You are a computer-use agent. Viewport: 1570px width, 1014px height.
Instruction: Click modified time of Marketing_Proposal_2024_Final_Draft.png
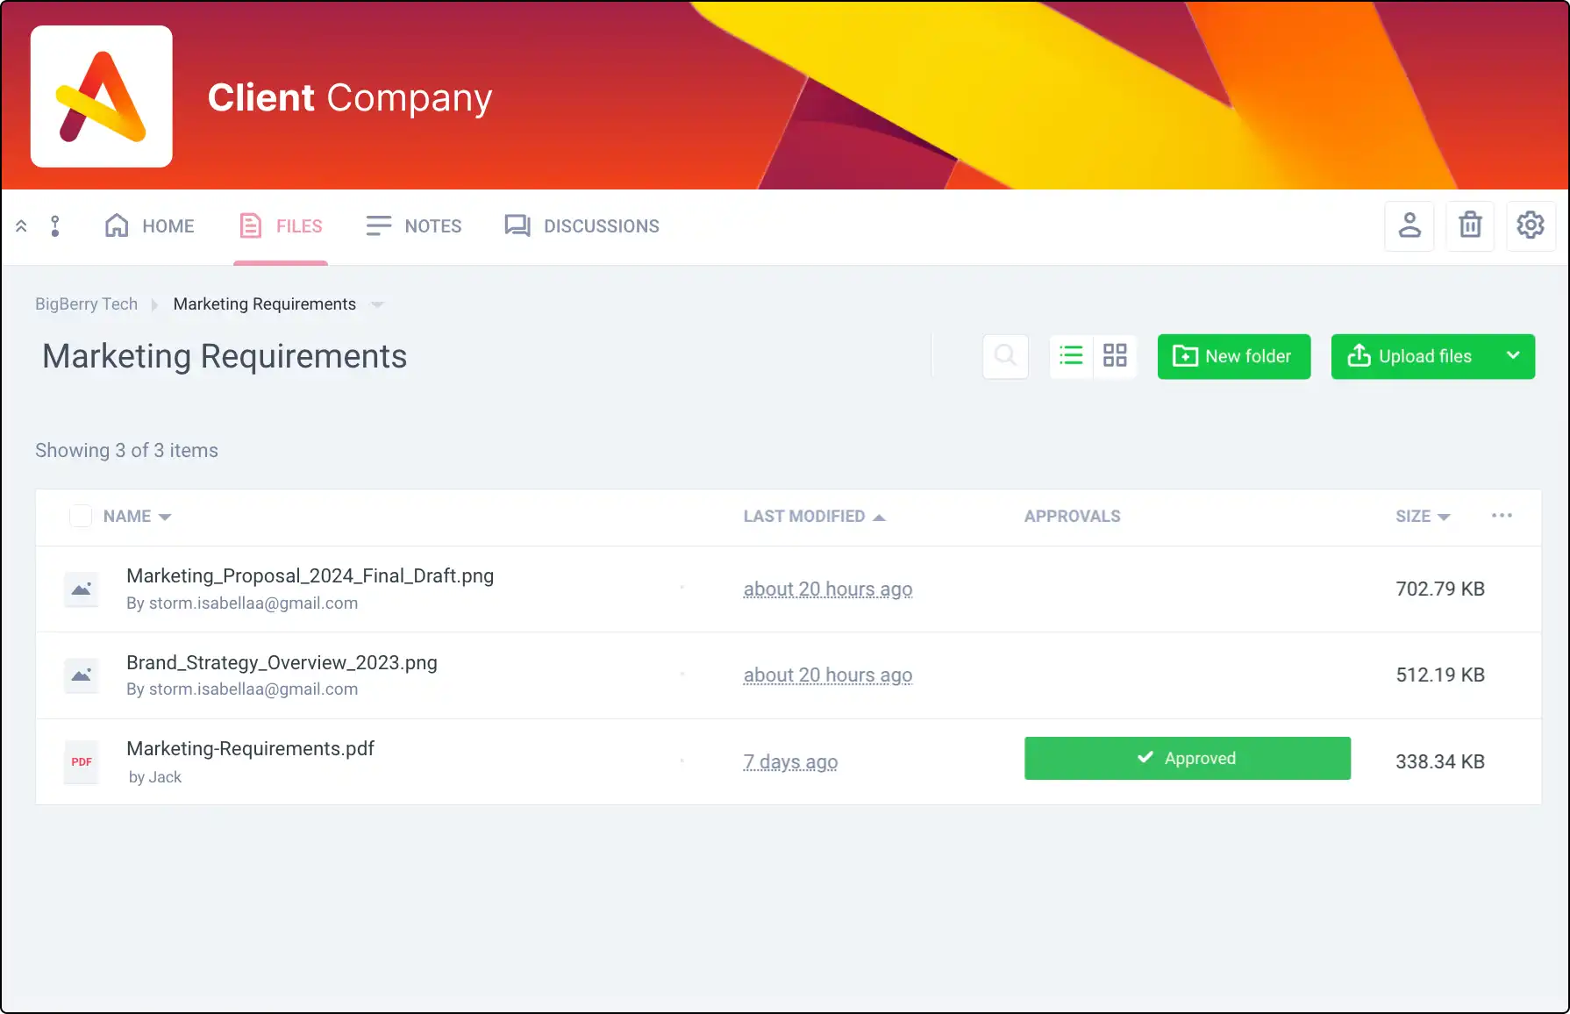[x=828, y=589]
